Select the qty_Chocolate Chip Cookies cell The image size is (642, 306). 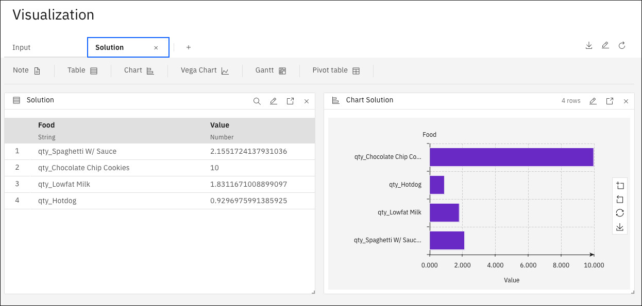[x=84, y=168]
